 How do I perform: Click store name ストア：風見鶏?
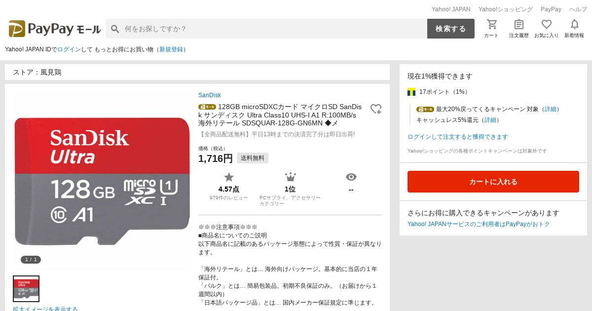37,72
